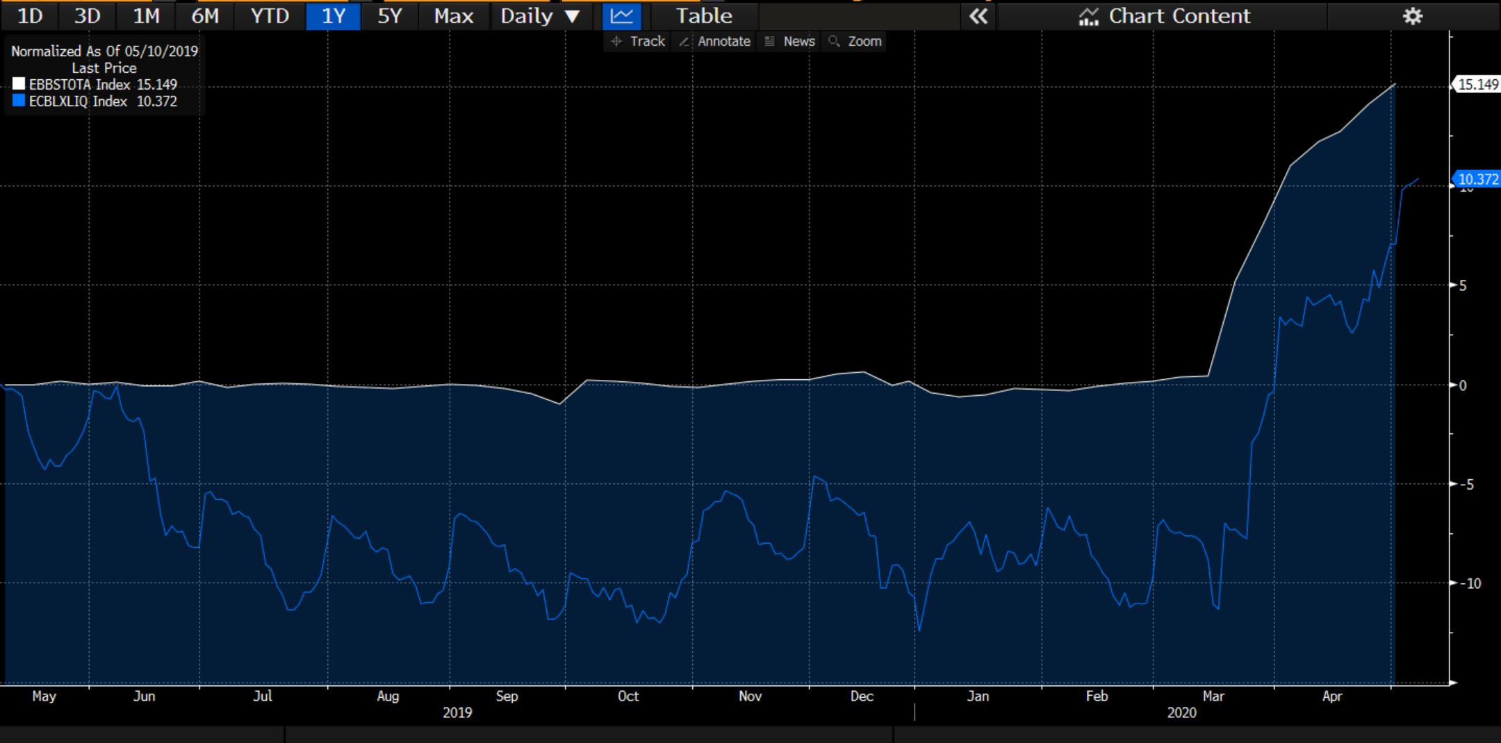Activate the Zoom tool
This screenshot has height=743, width=1501.
(x=855, y=41)
